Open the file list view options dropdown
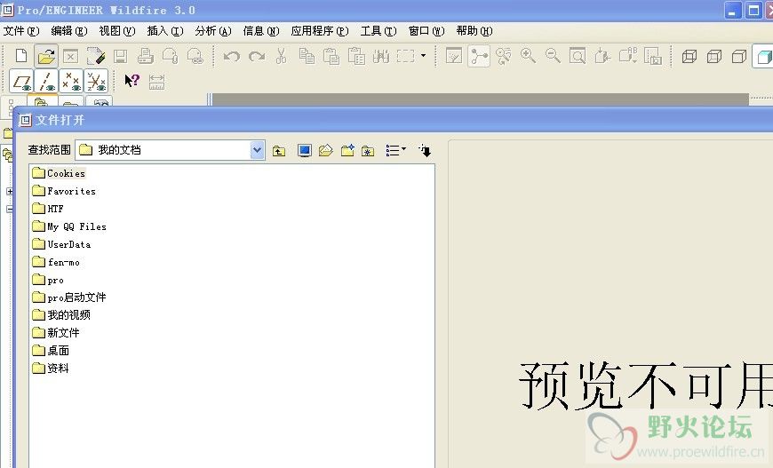This screenshot has height=468, width=773. [x=396, y=150]
